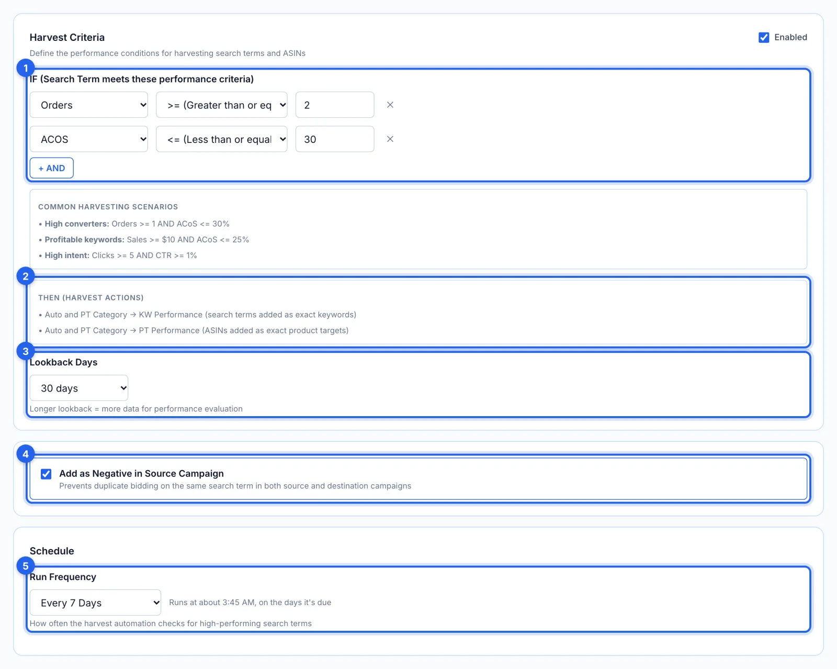837x669 pixels.
Task: Open the Greater than or equal operator dropdown
Action: pos(222,105)
